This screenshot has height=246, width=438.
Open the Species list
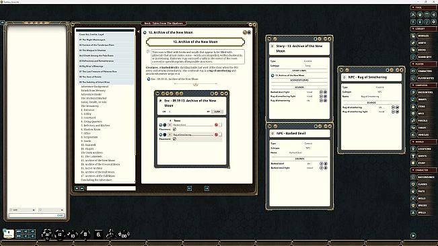coord(423,206)
